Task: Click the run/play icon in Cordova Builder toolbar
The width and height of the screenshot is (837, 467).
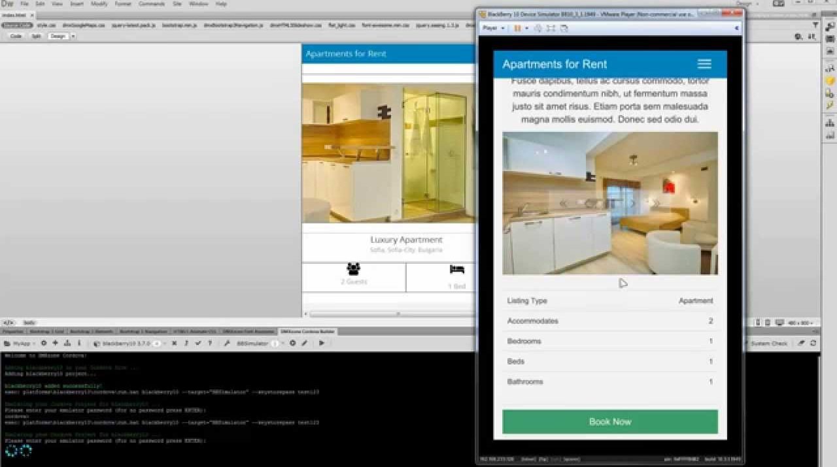Action: (322, 343)
